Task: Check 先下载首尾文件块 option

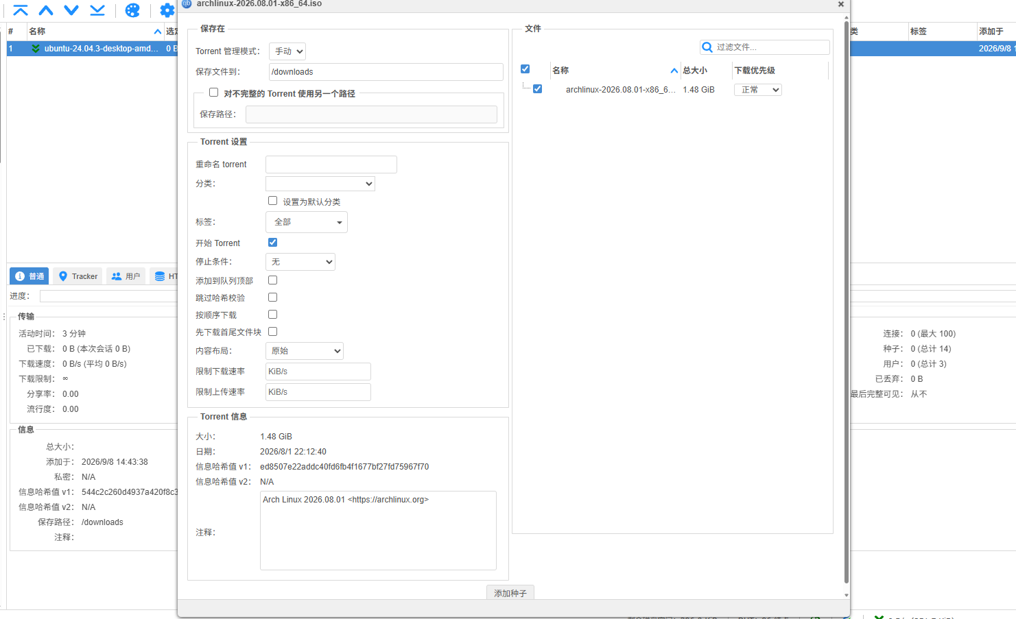Action: (273, 332)
